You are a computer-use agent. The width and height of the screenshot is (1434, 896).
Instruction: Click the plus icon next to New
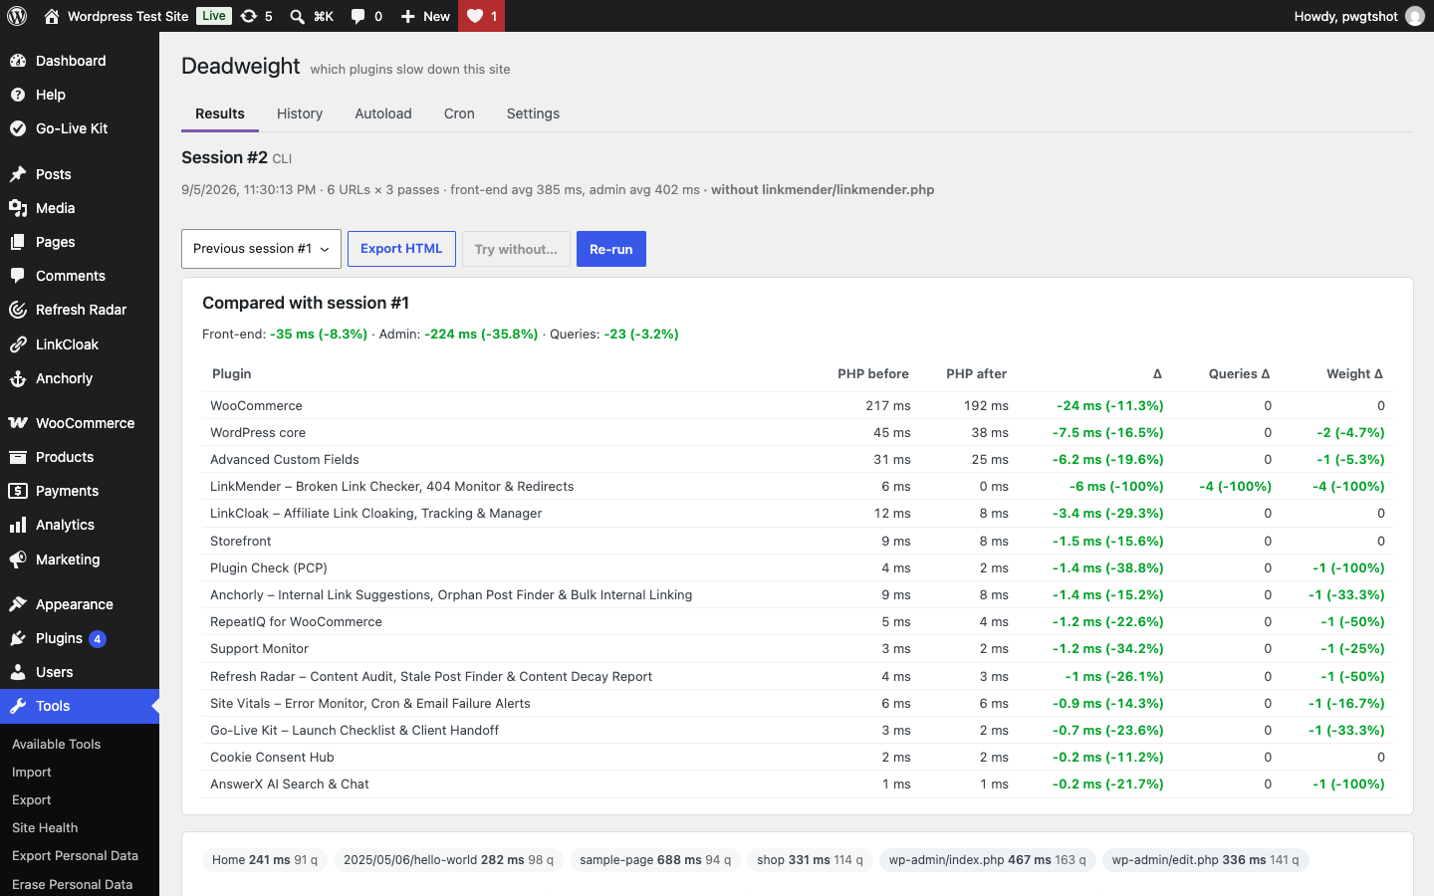coord(407,16)
